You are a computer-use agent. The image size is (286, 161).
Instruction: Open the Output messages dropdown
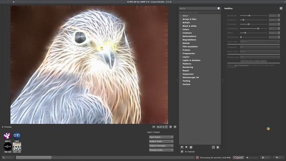(x=161, y=146)
